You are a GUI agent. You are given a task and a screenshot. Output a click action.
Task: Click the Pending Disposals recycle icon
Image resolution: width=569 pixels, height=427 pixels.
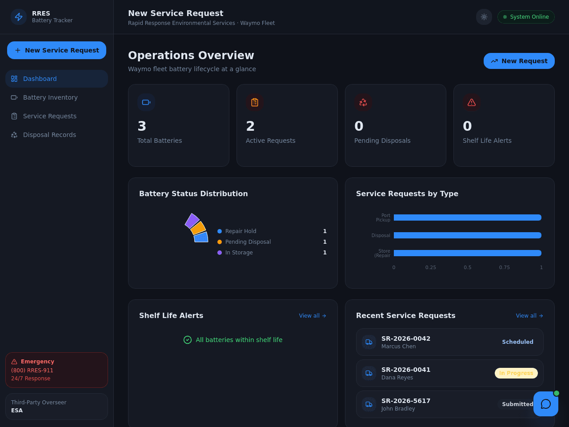363,102
